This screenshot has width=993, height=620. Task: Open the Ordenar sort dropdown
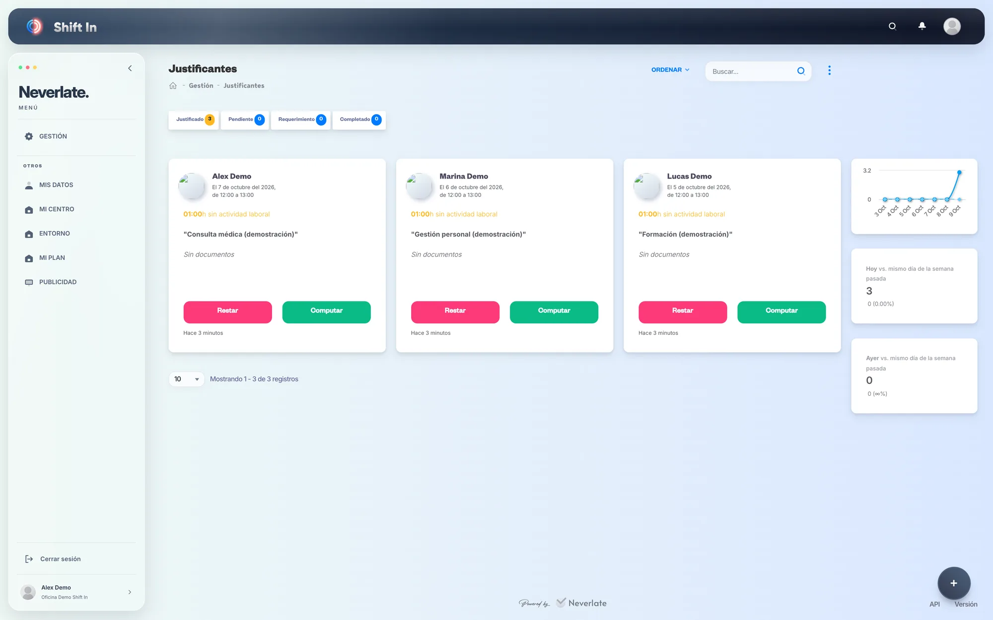(x=670, y=70)
